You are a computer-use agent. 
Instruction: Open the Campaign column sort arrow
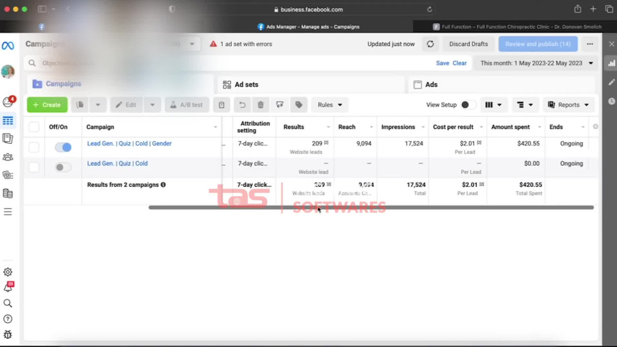click(215, 127)
